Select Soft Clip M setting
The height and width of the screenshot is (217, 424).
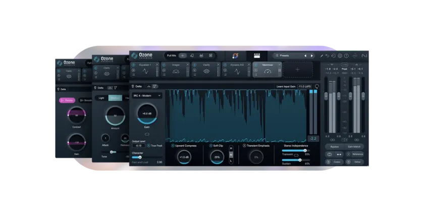[231, 155]
